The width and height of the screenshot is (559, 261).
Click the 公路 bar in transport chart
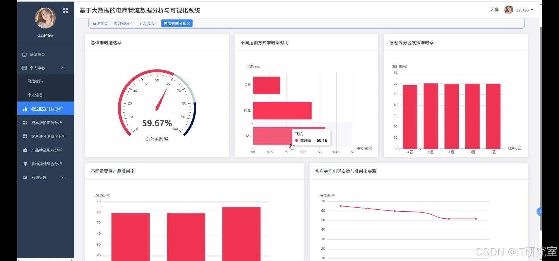[x=266, y=85]
